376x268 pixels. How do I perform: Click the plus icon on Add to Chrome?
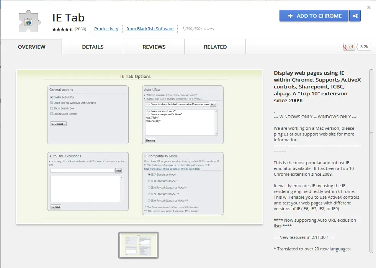(290, 16)
